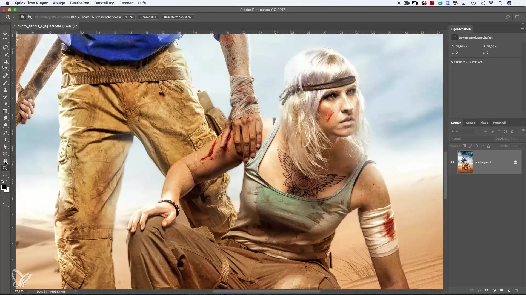Select the Dodge tool

[x=5, y=125]
